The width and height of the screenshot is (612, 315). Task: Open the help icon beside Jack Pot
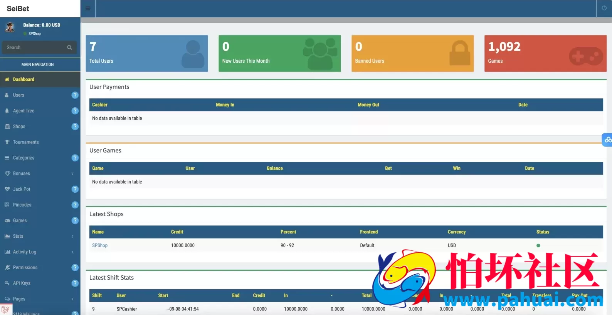(75, 189)
